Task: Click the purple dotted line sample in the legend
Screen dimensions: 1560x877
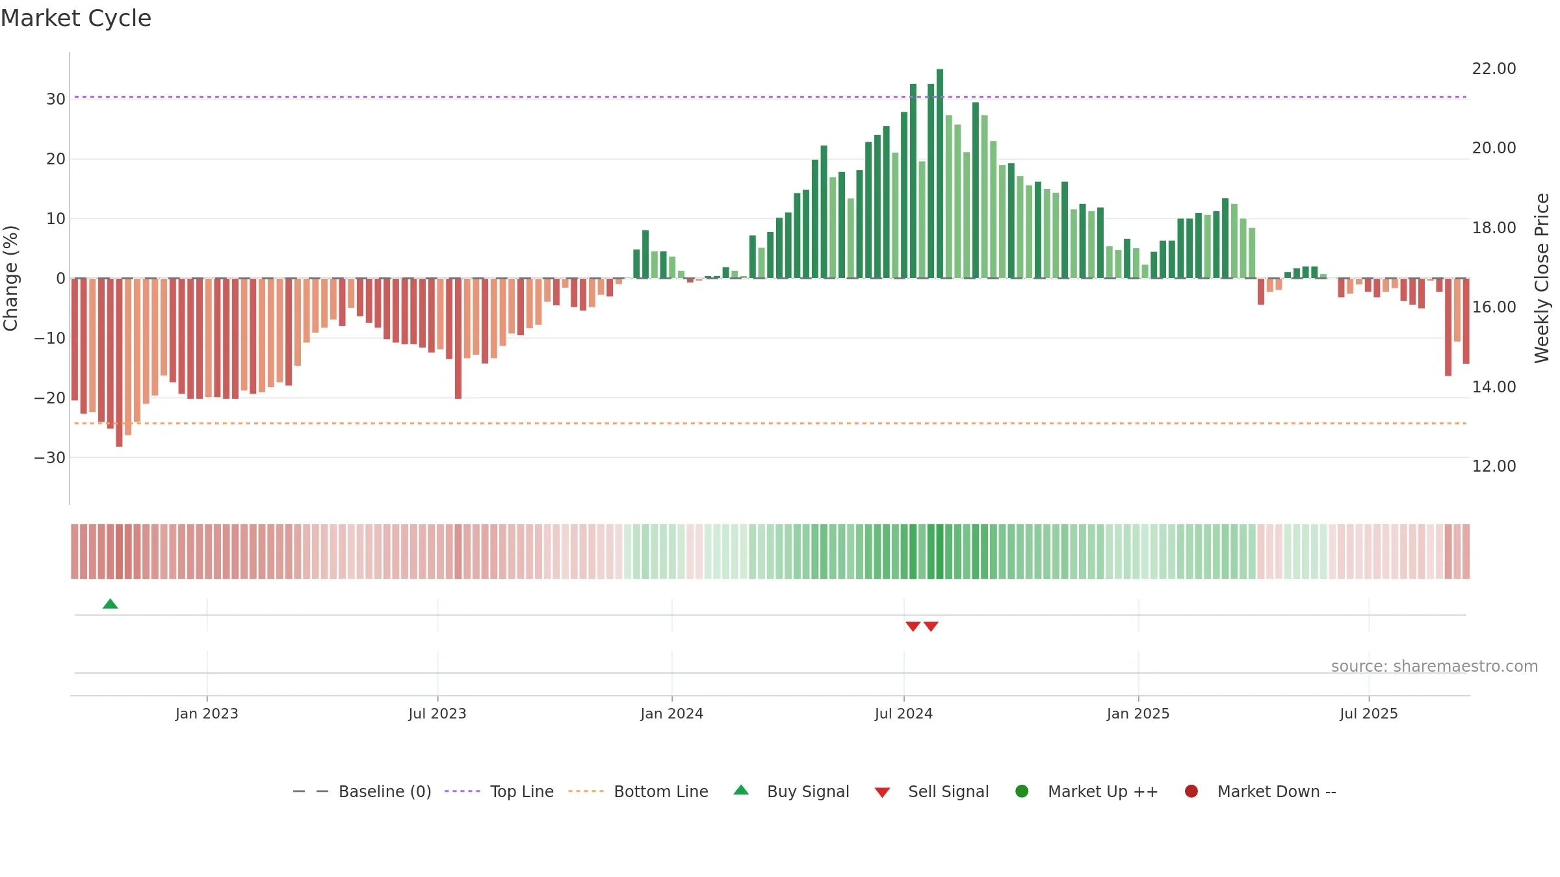Action: [x=462, y=791]
